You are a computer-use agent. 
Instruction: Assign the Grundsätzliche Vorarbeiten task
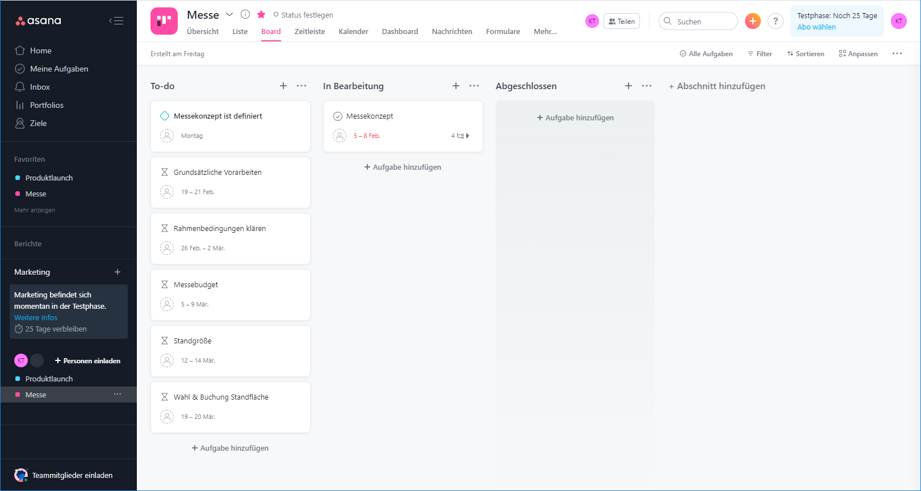(167, 192)
